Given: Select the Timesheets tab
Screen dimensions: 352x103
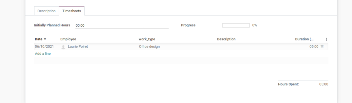Looking at the screenshot, I should pyautogui.click(x=71, y=11).
